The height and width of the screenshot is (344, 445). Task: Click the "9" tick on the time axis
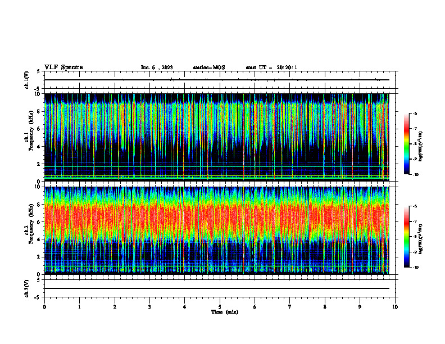360,307
